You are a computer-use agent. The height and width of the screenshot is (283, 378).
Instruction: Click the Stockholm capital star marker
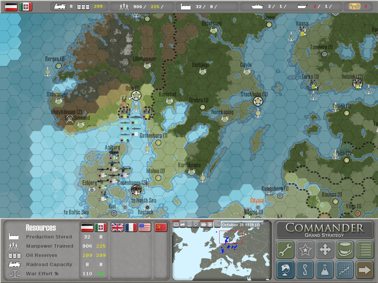(x=258, y=102)
